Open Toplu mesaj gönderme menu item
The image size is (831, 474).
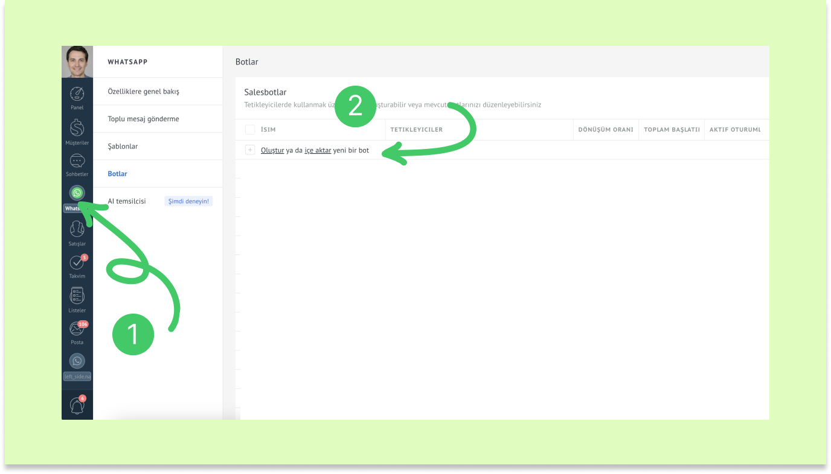pyautogui.click(x=143, y=119)
